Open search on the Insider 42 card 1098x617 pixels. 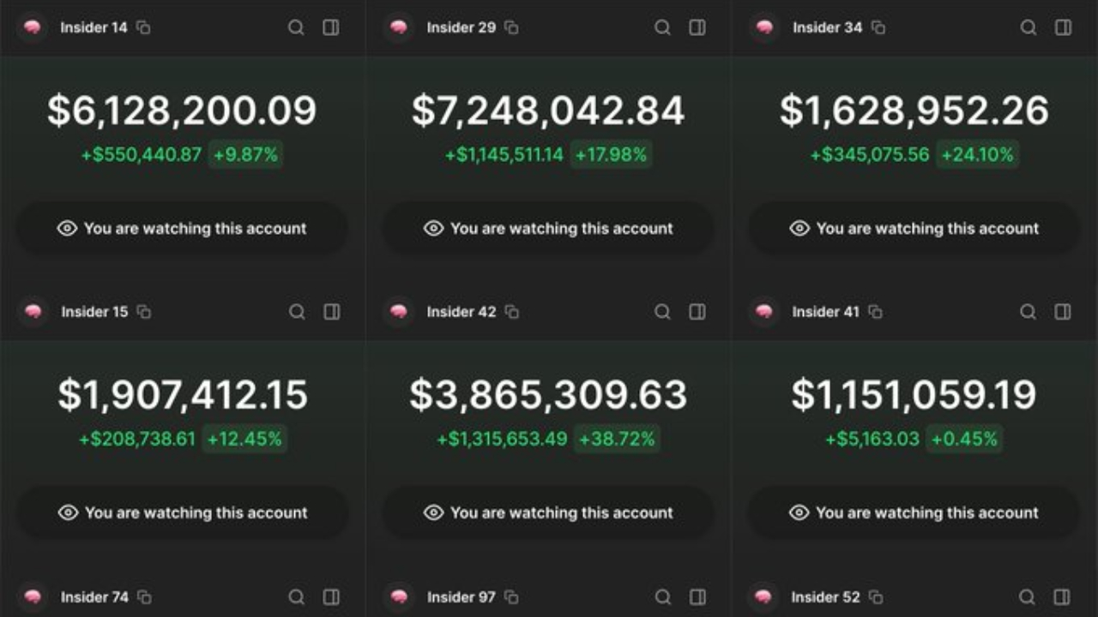[x=662, y=312]
